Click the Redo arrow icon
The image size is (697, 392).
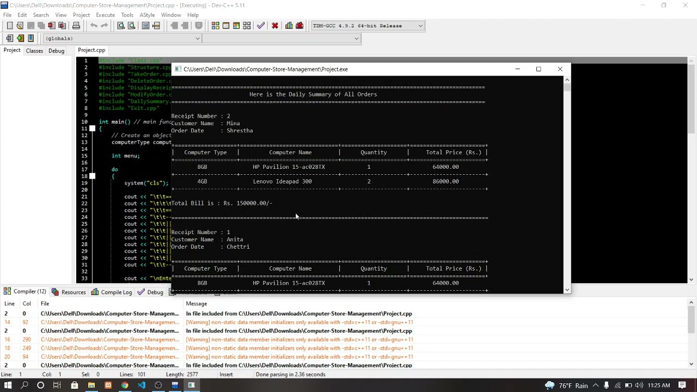[x=104, y=26]
